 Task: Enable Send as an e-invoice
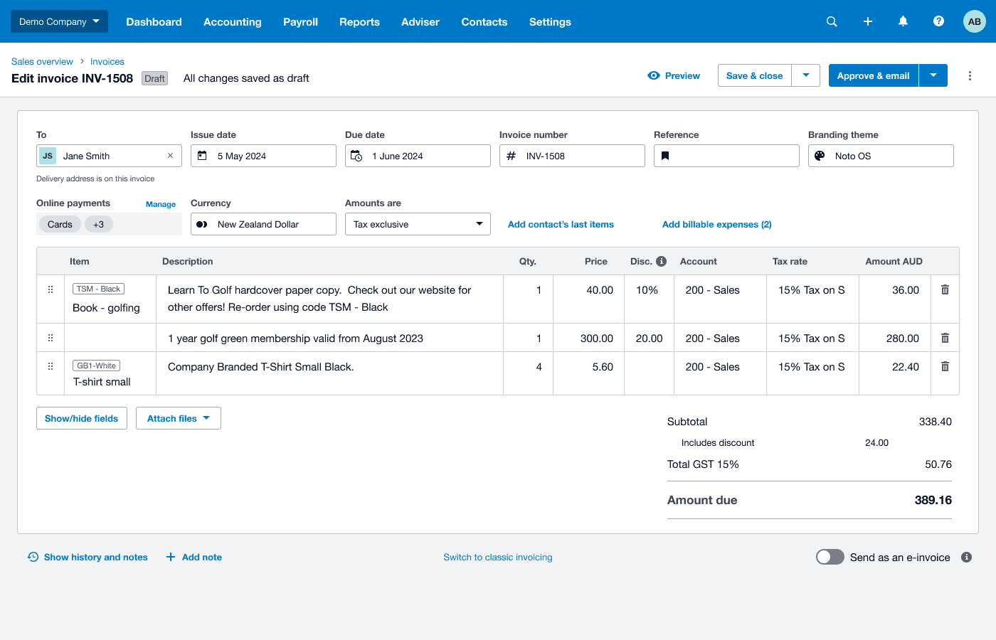click(830, 557)
